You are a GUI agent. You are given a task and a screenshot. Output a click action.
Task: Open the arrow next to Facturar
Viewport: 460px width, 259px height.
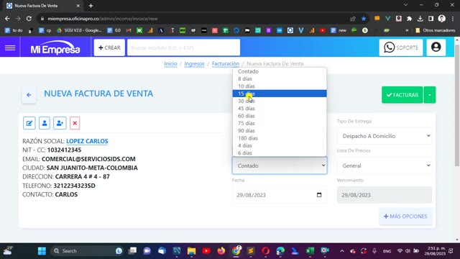[x=430, y=95]
